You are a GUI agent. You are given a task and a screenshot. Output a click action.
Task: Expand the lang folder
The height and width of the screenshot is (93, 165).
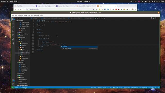tap(21, 32)
